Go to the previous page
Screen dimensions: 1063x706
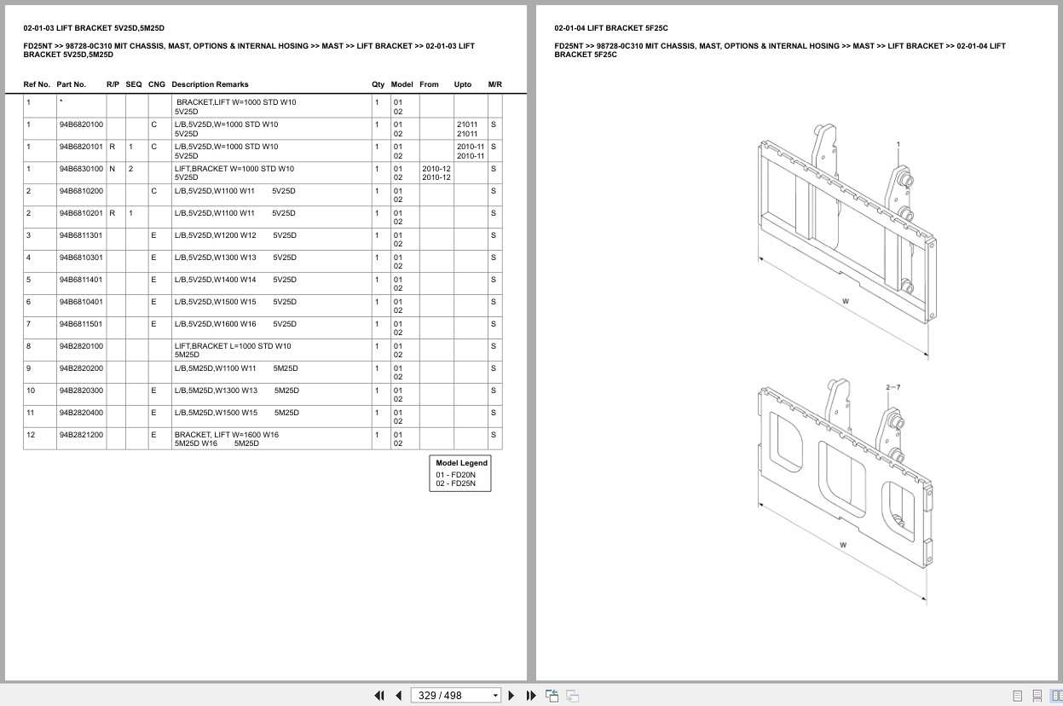click(398, 696)
